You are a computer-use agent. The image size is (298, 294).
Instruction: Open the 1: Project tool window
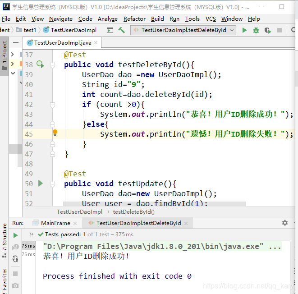(x=5, y=56)
